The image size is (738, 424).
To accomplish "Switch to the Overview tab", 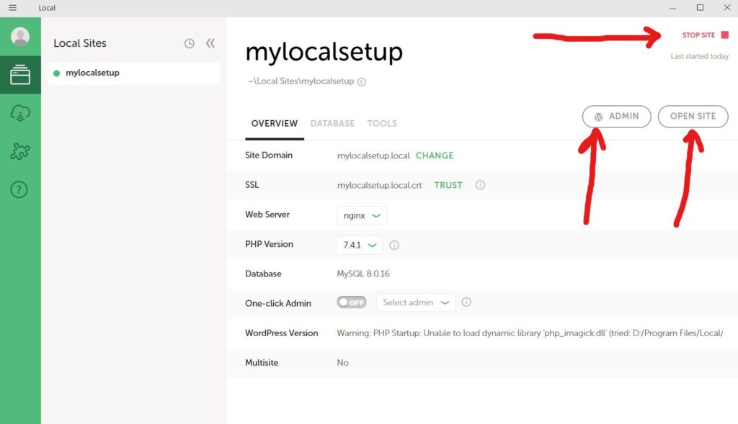I will click(275, 123).
